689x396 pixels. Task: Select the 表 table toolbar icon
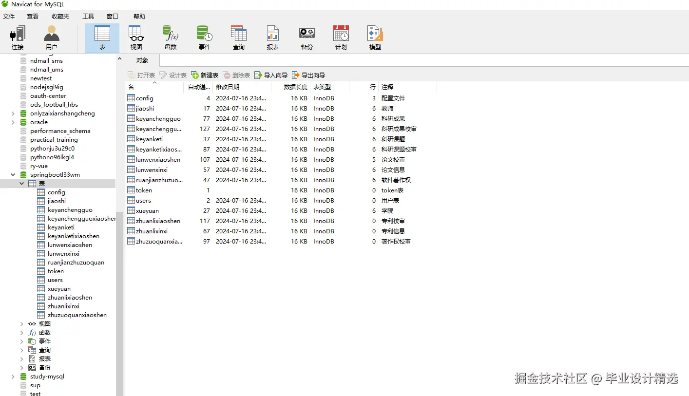tap(102, 38)
